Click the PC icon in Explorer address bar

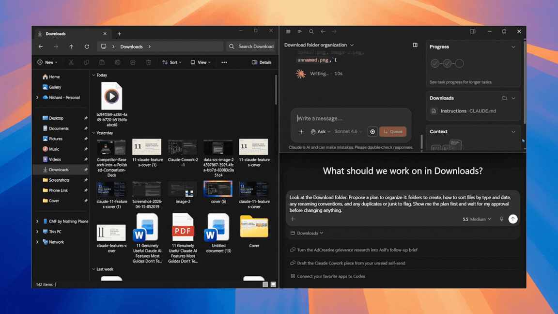pyautogui.click(x=104, y=47)
